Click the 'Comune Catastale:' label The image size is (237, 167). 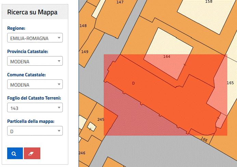click(26, 75)
